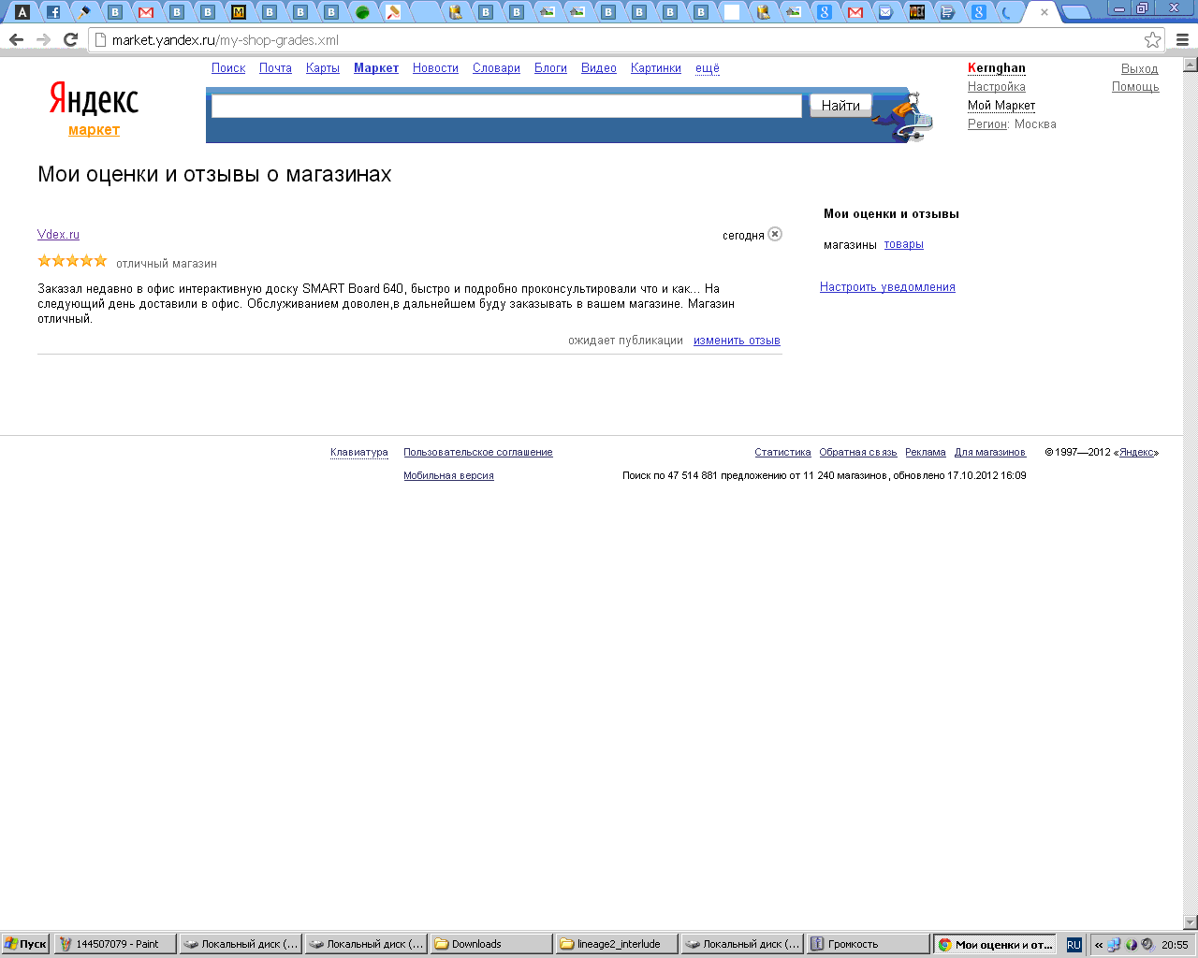Image resolution: width=1198 pixels, height=958 pixels.
Task: Open Словари in the top navigation
Action: (x=496, y=68)
